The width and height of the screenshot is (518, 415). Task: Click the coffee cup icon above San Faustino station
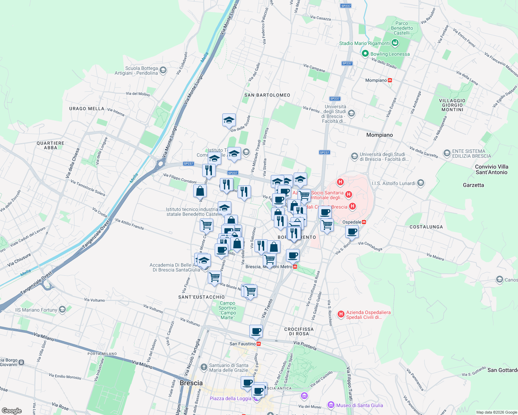click(x=256, y=331)
